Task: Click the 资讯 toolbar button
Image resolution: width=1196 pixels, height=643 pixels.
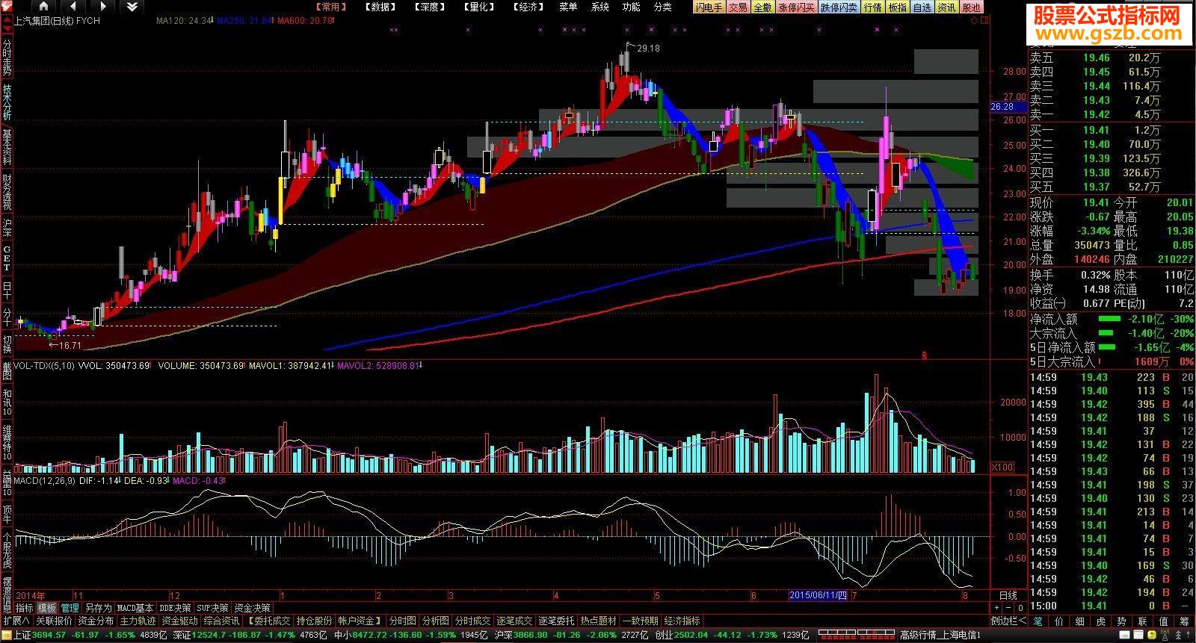Action: click(x=946, y=7)
